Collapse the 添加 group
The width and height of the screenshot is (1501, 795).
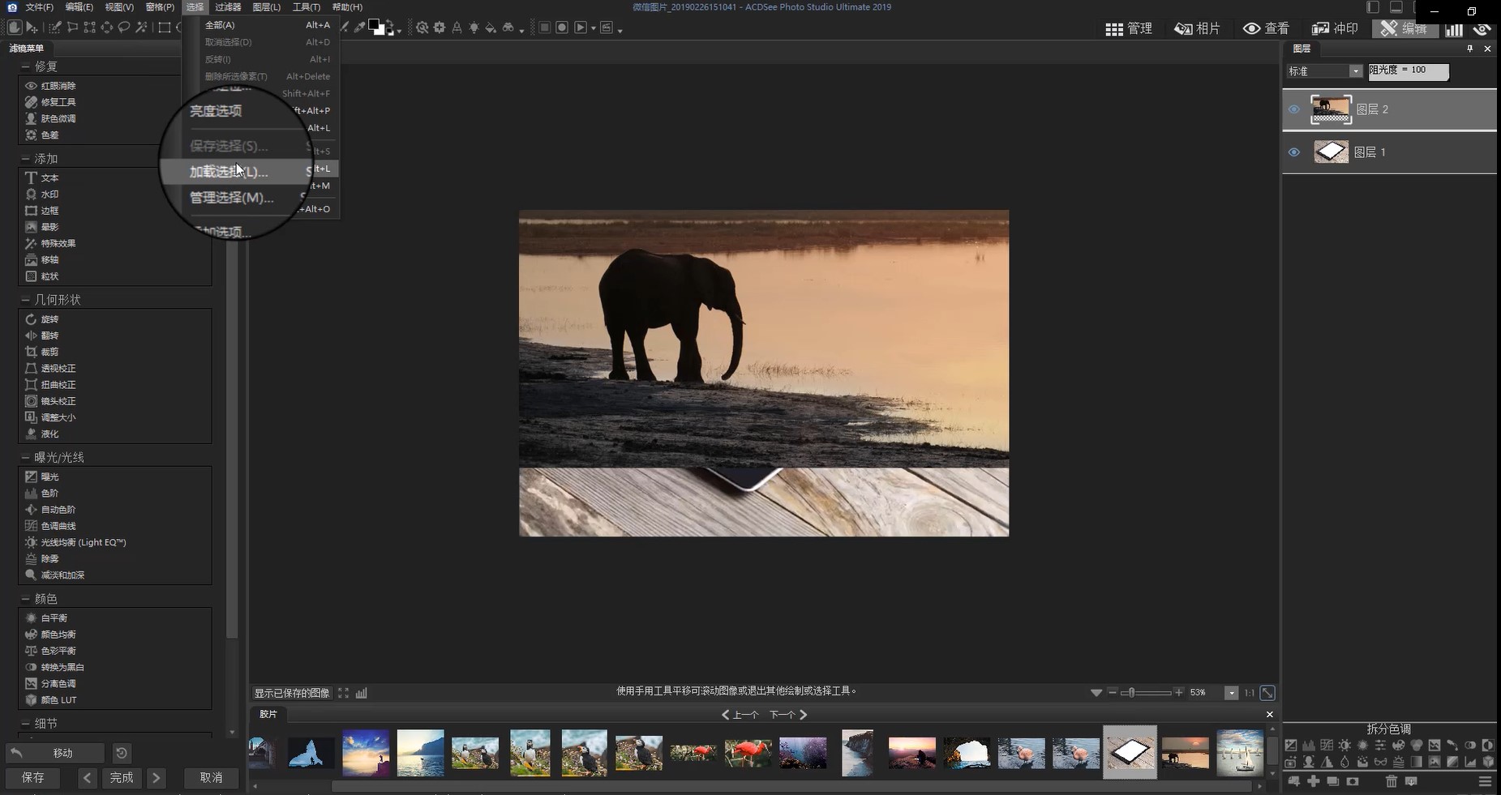click(x=25, y=158)
